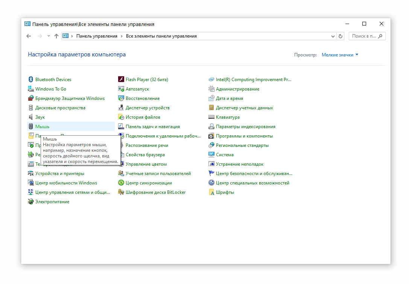Viewport: 409px width, 284px height.
Task: Expand the address bar history dropdown
Action: (333, 36)
